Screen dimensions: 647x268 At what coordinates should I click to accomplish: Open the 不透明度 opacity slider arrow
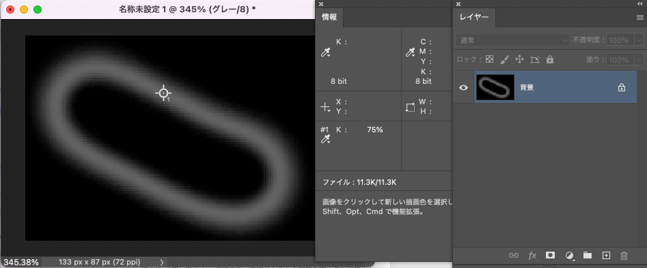point(639,40)
